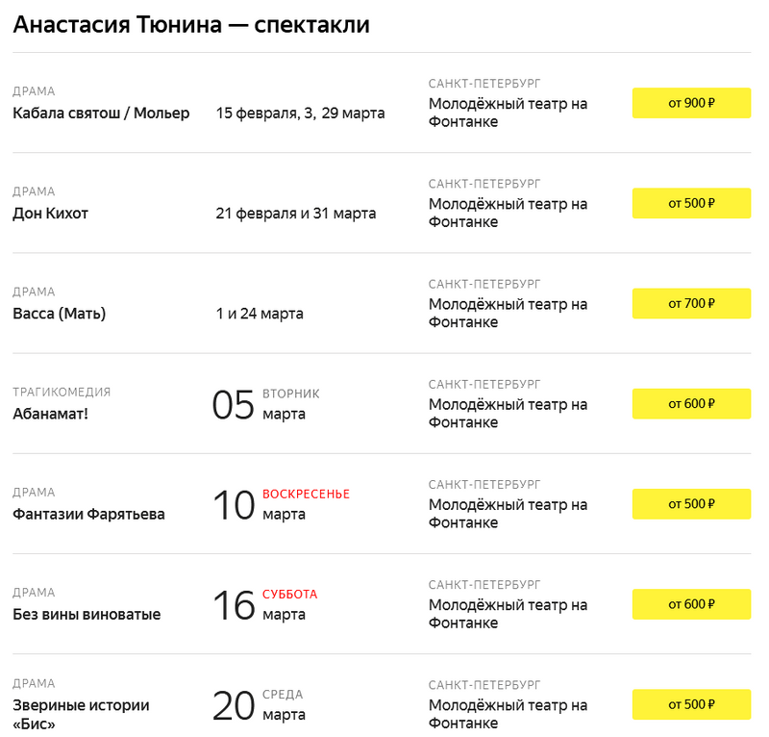
Task: Buy Дон Кихот tickets from 500 ₽
Action: pyautogui.click(x=691, y=203)
